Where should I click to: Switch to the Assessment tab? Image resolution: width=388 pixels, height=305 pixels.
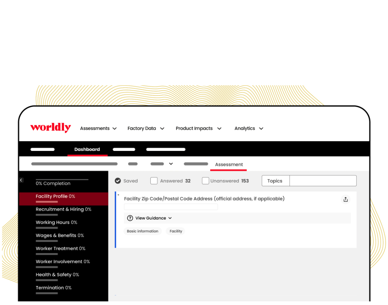228,164
